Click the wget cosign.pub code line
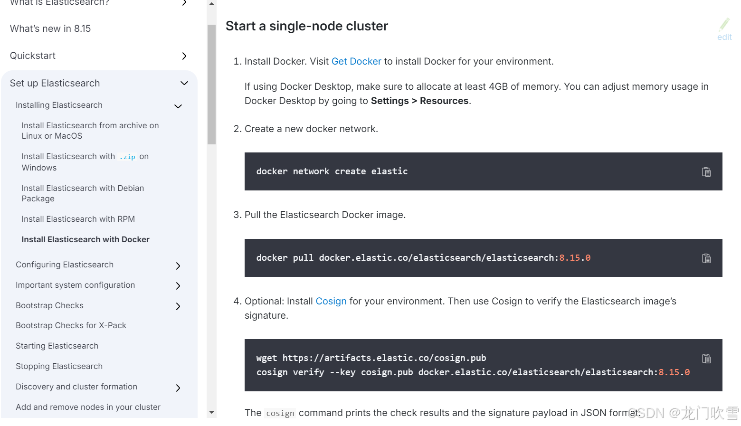The height and width of the screenshot is (426, 741). tap(371, 358)
